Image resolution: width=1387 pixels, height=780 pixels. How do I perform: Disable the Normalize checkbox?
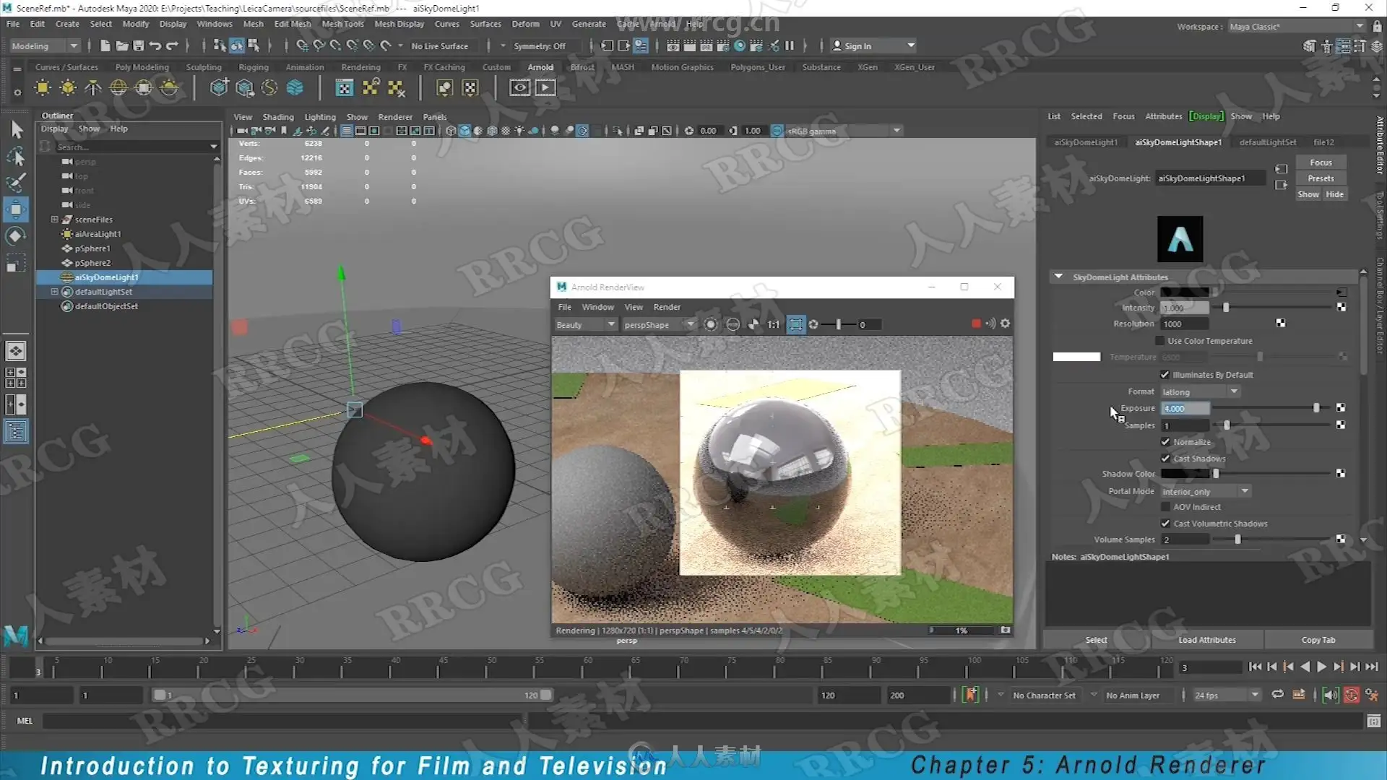(x=1165, y=442)
